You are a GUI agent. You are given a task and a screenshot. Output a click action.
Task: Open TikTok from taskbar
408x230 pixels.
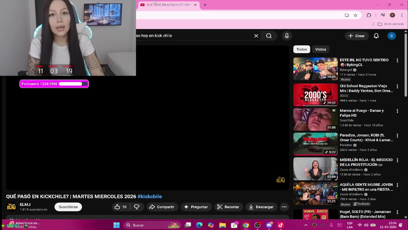click(280, 225)
